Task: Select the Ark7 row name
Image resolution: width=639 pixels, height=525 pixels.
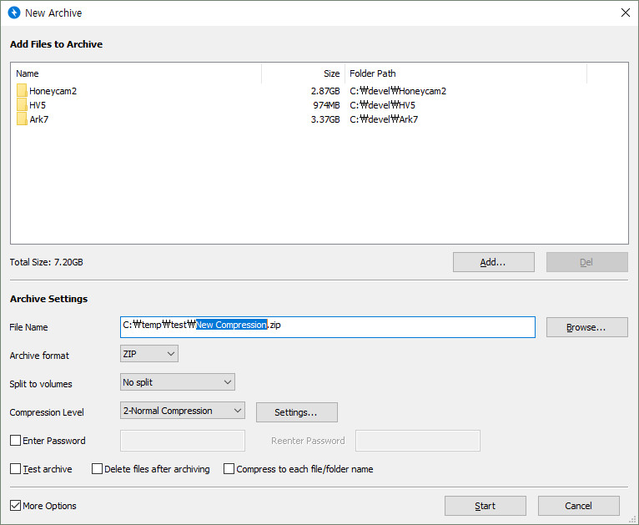Action: tap(39, 119)
